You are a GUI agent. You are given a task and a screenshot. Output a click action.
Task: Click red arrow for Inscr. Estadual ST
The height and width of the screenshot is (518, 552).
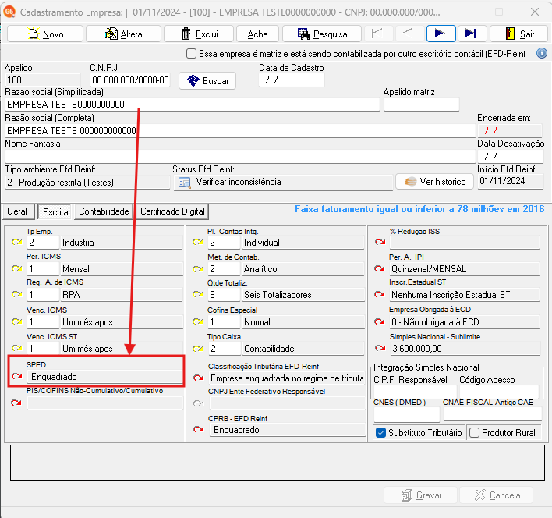pyautogui.click(x=380, y=294)
